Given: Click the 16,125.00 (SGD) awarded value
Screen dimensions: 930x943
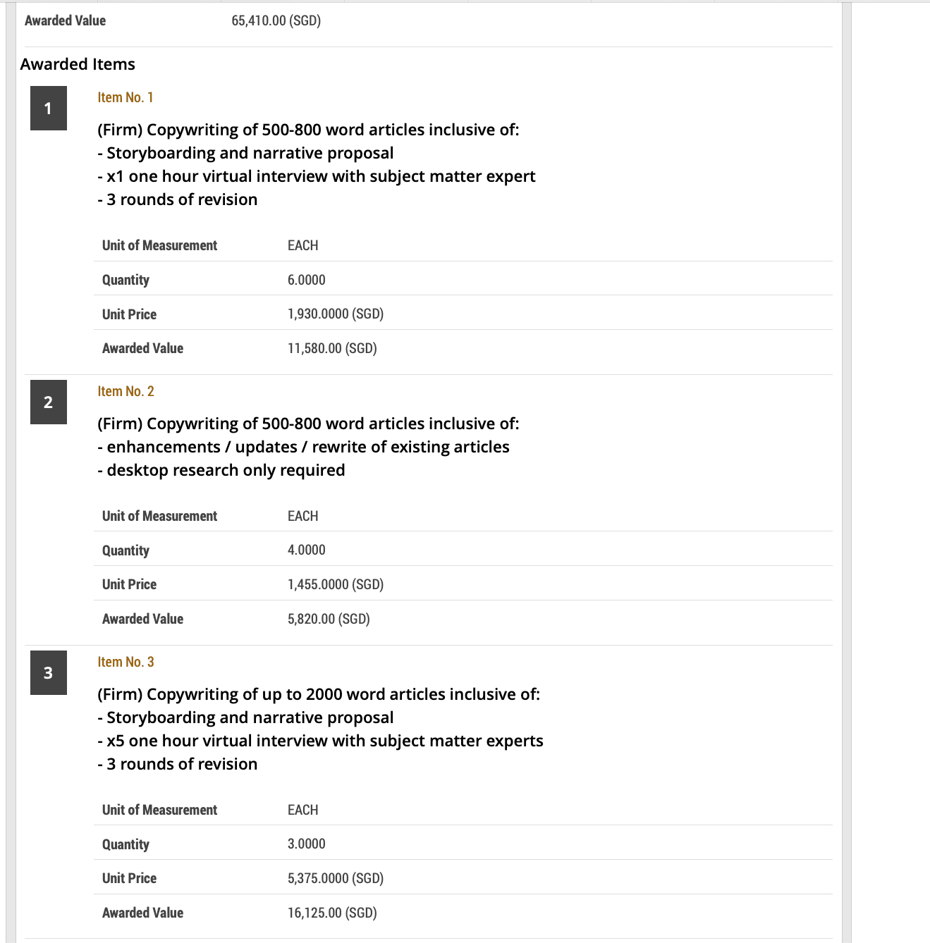Looking at the screenshot, I should coord(331,913).
